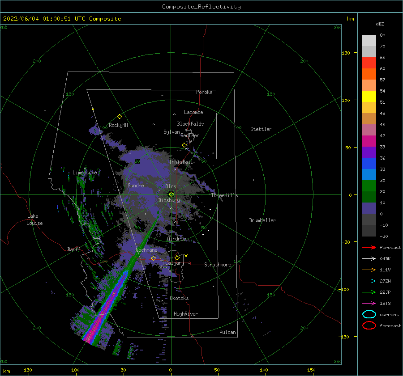This screenshot has width=403, height=376.
Task: Click the yellow diamond marker near RockyMH
Action: [x=120, y=117]
